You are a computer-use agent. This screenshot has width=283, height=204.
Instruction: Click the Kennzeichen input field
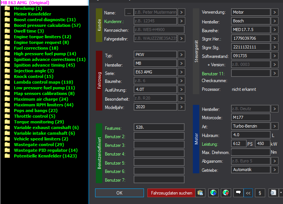click(159, 30)
